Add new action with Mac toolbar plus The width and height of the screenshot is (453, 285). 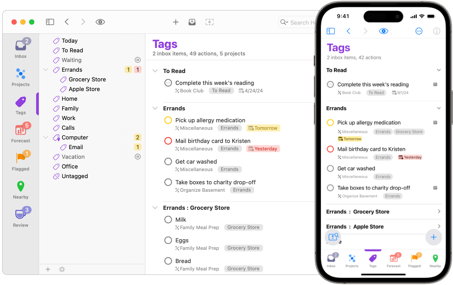176,22
